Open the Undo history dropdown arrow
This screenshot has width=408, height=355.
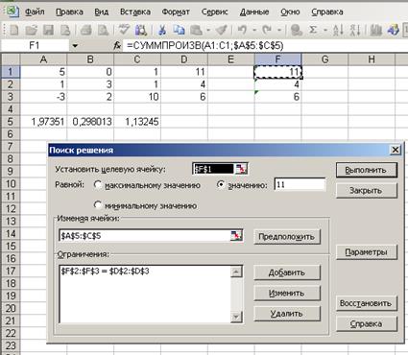pos(254,31)
